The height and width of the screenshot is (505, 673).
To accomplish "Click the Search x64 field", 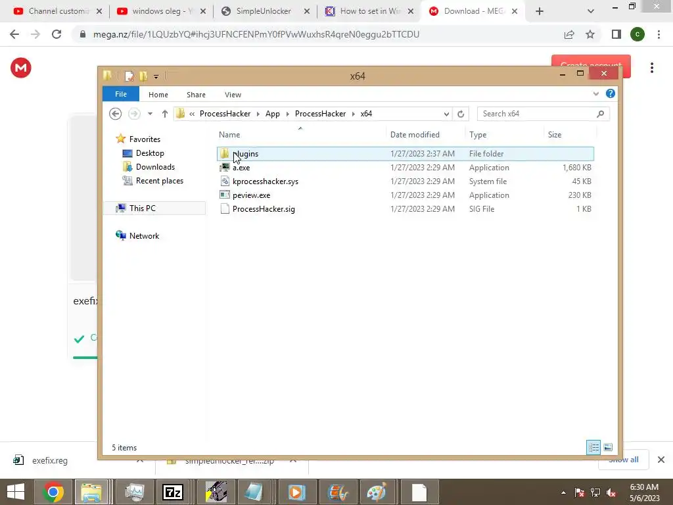I will coord(543,114).
